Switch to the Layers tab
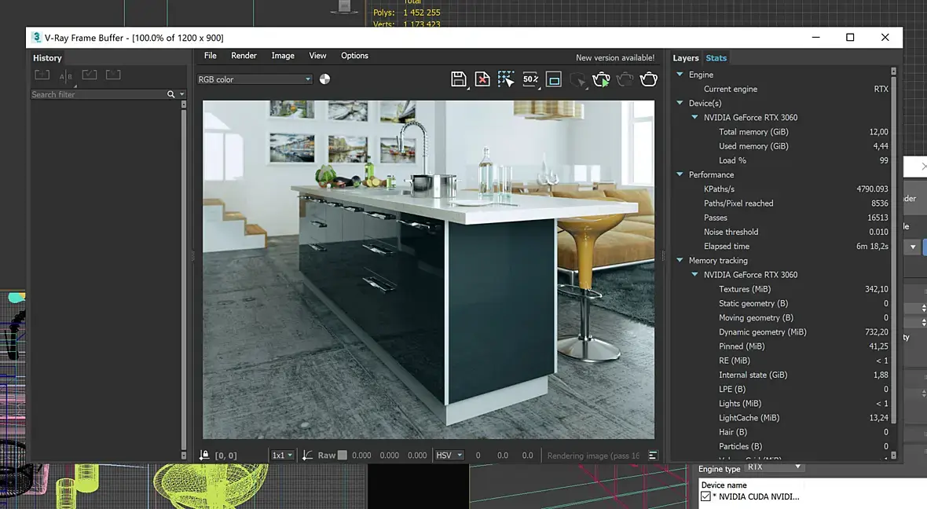This screenshot has height=509, width=927. coord(686,58)
